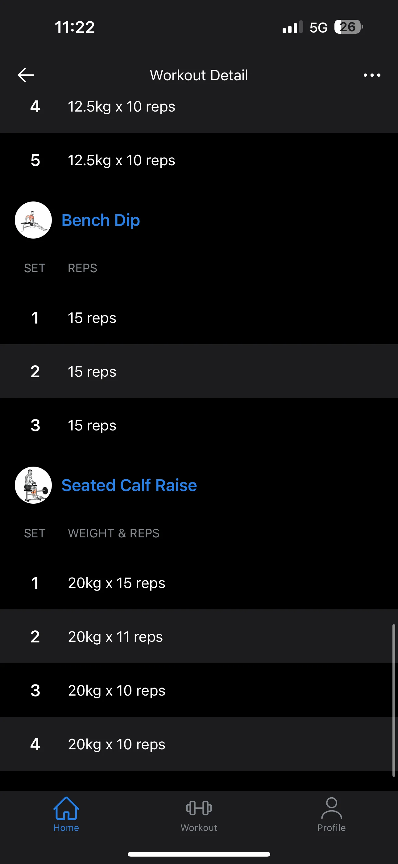This screenshot has height=864, width=398.
Task: Select Bench Dip set 1 row
Action: 199,318
